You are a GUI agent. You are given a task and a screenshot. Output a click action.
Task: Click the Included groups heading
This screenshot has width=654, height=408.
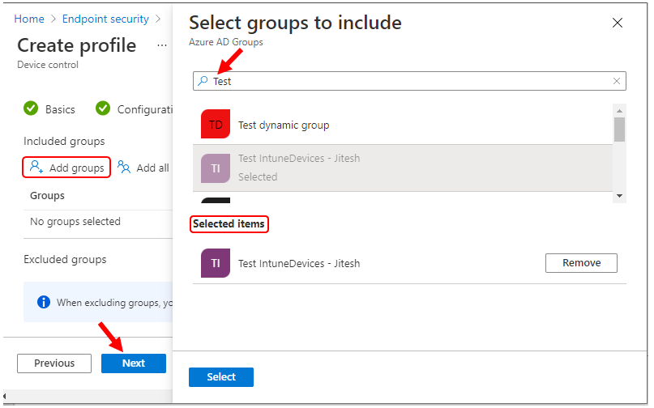[x=64, y=142]
